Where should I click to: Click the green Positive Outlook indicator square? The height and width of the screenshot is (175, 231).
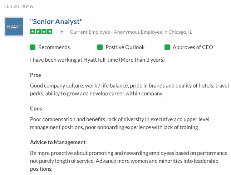click(100, 47)
